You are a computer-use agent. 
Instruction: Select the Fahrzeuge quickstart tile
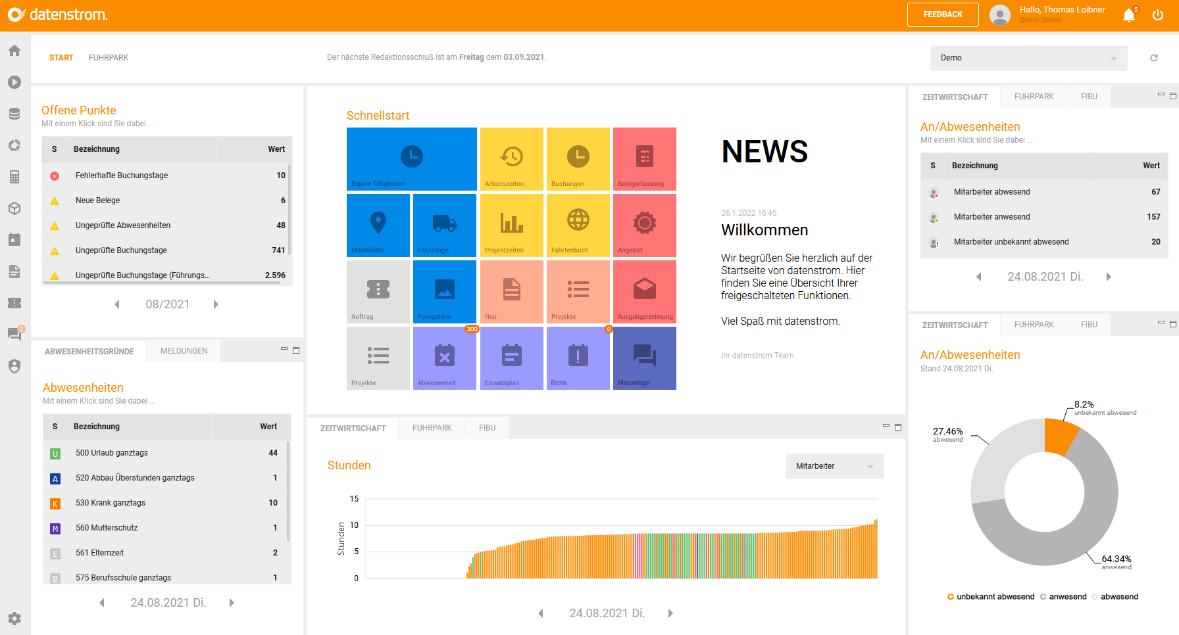click(444, 225)
